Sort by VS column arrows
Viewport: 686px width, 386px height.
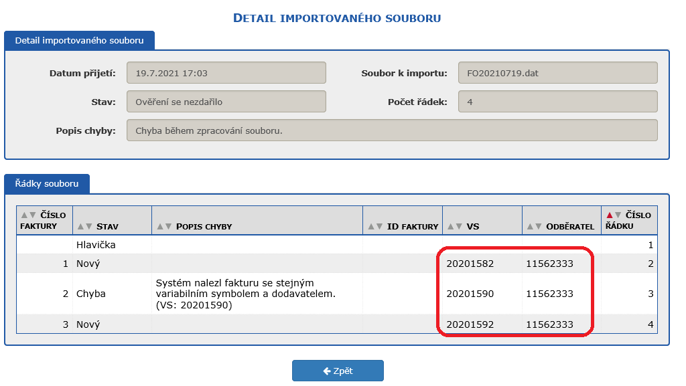coord(455,226)
